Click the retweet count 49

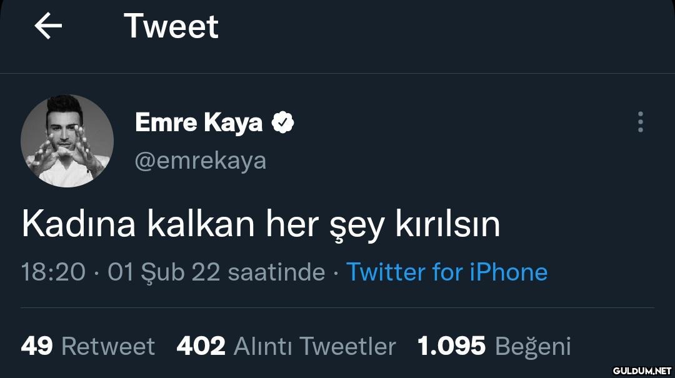37,346
